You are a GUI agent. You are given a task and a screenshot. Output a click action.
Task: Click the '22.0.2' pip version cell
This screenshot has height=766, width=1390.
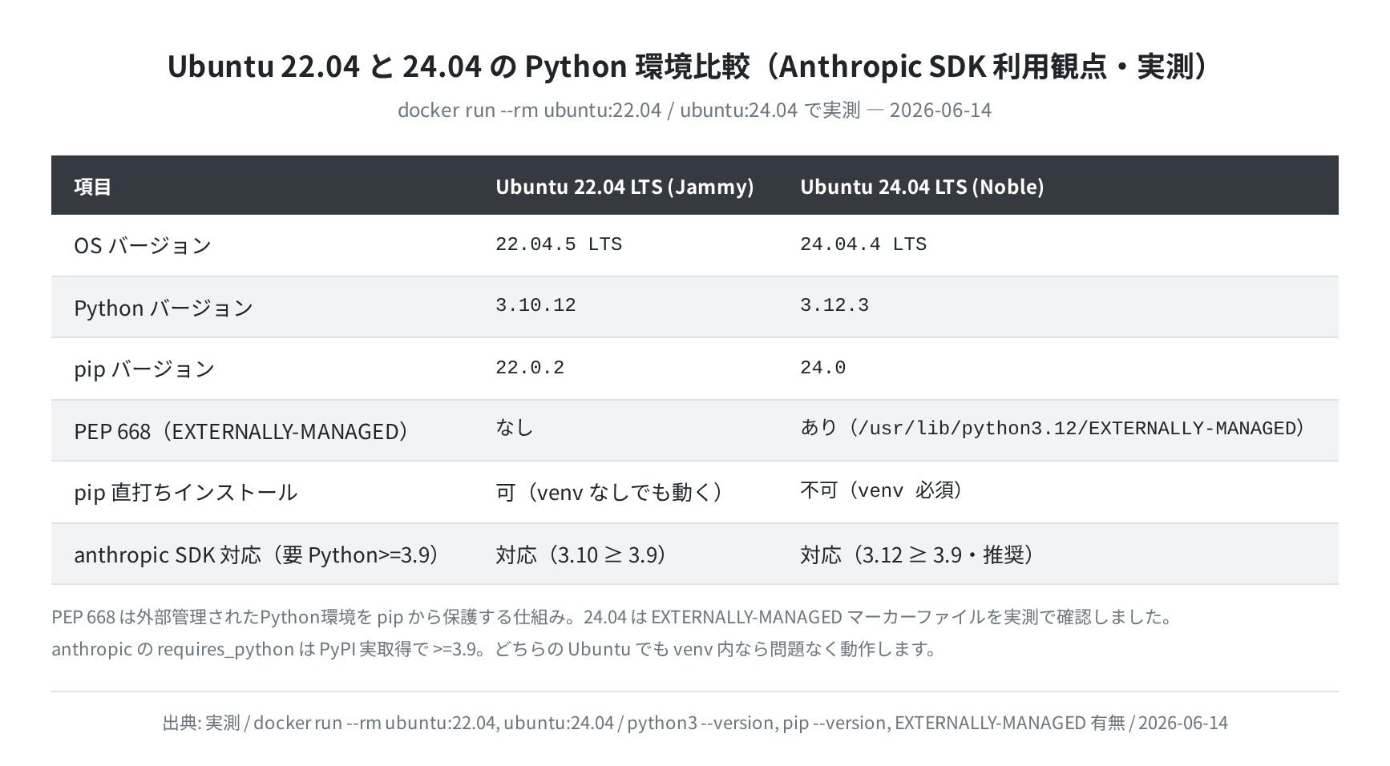point(530,368)
